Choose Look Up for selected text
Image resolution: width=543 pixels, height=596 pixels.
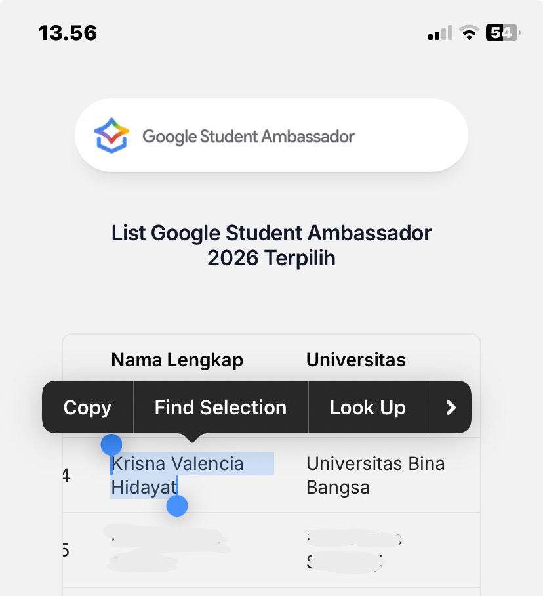tap(367, 408)
